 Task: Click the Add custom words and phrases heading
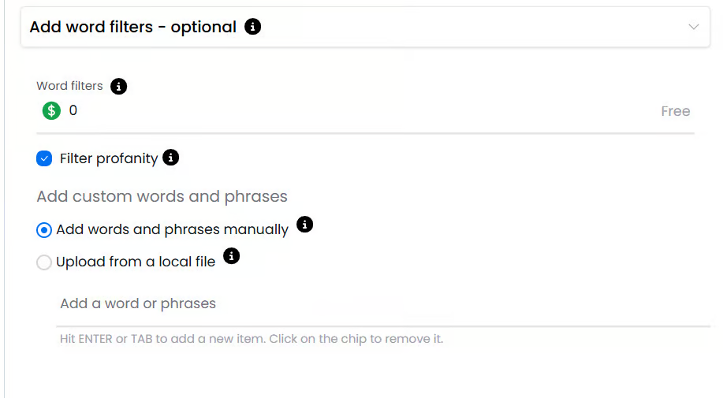click(x=162, y=196)
